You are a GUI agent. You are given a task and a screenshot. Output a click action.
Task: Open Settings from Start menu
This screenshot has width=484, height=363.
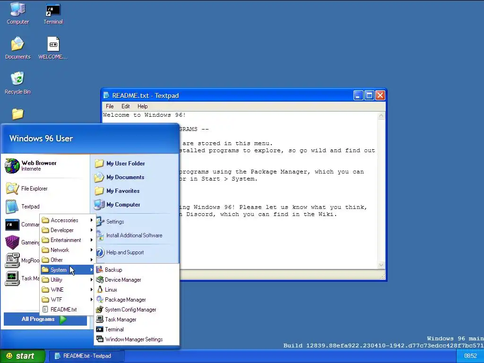point(115,222)
